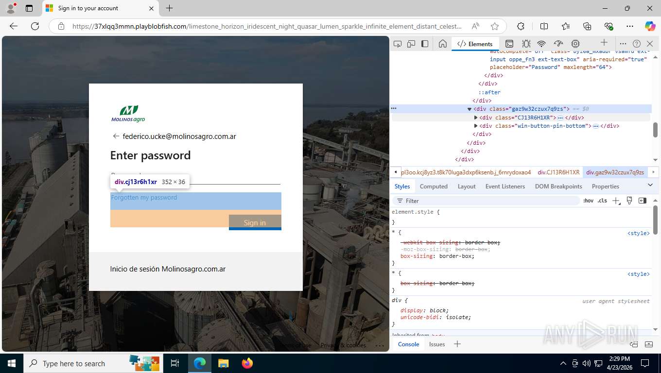Toggle the .cls element classes panel
Screen dimensions: 661x373
602,201
